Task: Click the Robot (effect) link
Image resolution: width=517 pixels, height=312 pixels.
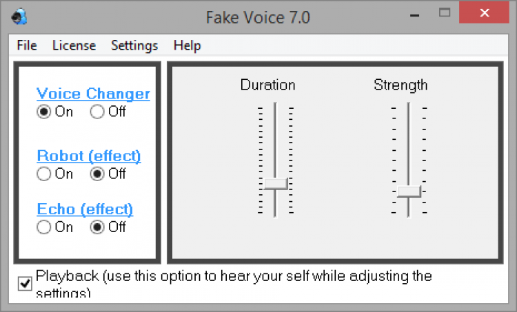Action: pos(88,156)
